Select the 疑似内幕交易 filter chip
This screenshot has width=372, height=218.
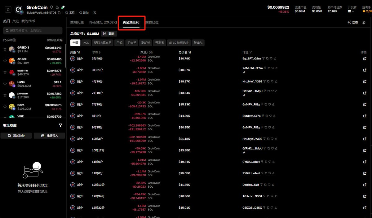click(103, 43)
